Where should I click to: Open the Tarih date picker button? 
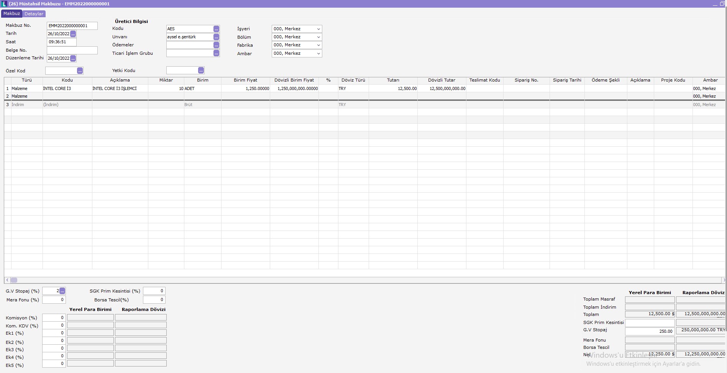[x=73, y=34]
